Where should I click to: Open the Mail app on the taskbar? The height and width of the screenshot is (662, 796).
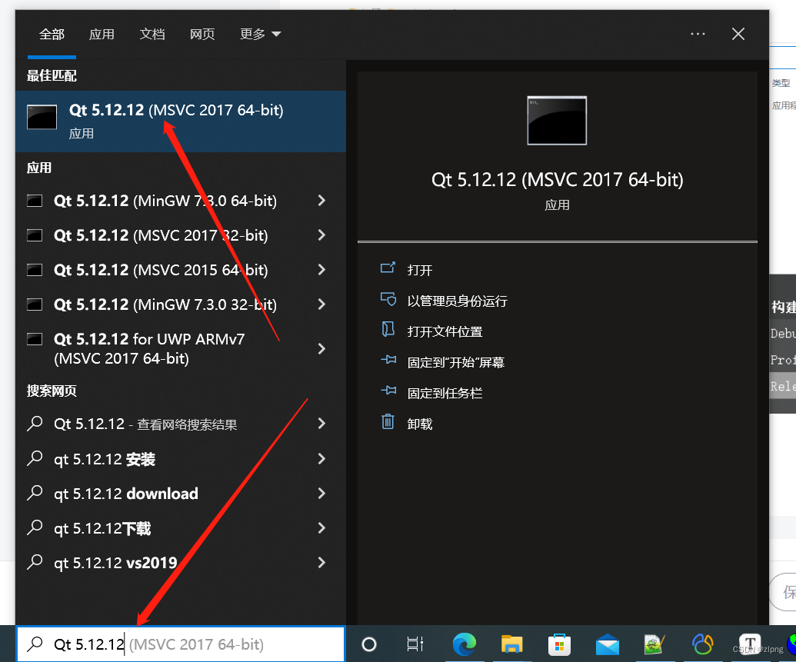(x=607, y=644)
